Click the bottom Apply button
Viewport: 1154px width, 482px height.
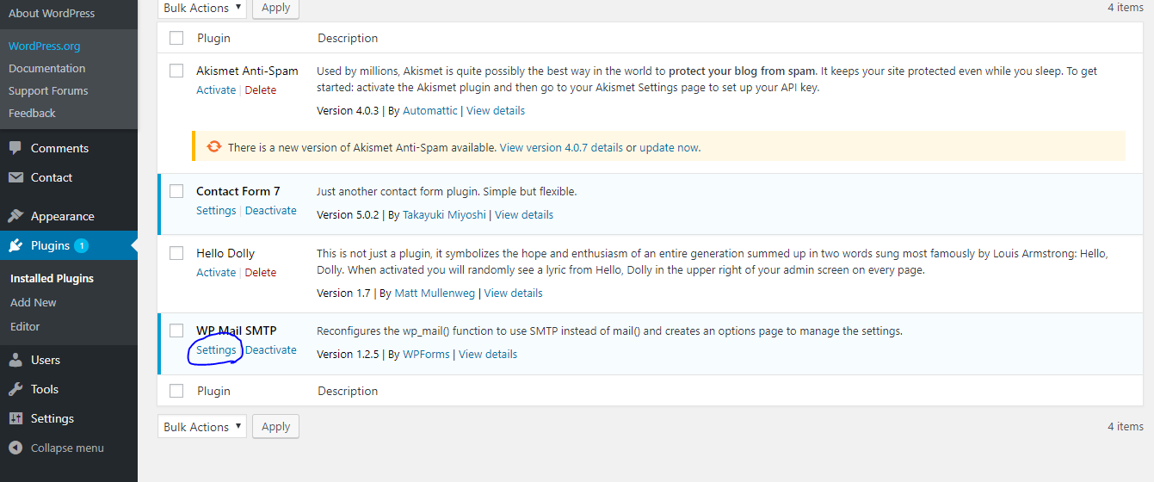275,427
